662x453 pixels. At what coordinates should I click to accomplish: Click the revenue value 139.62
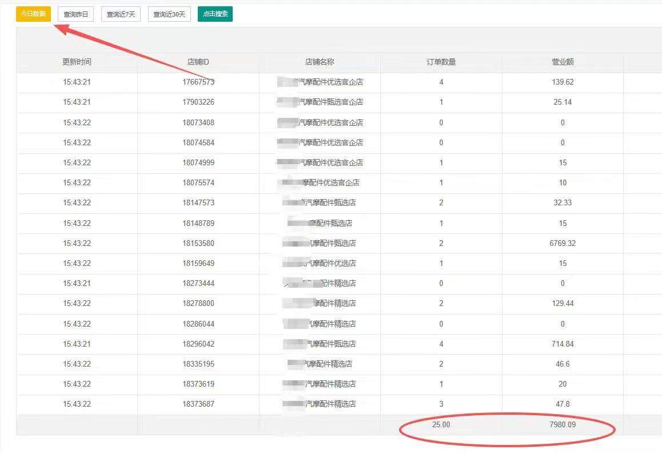coord(563,82)
